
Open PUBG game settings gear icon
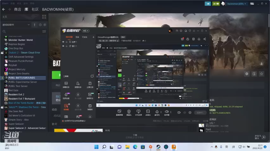click(247, 74)
